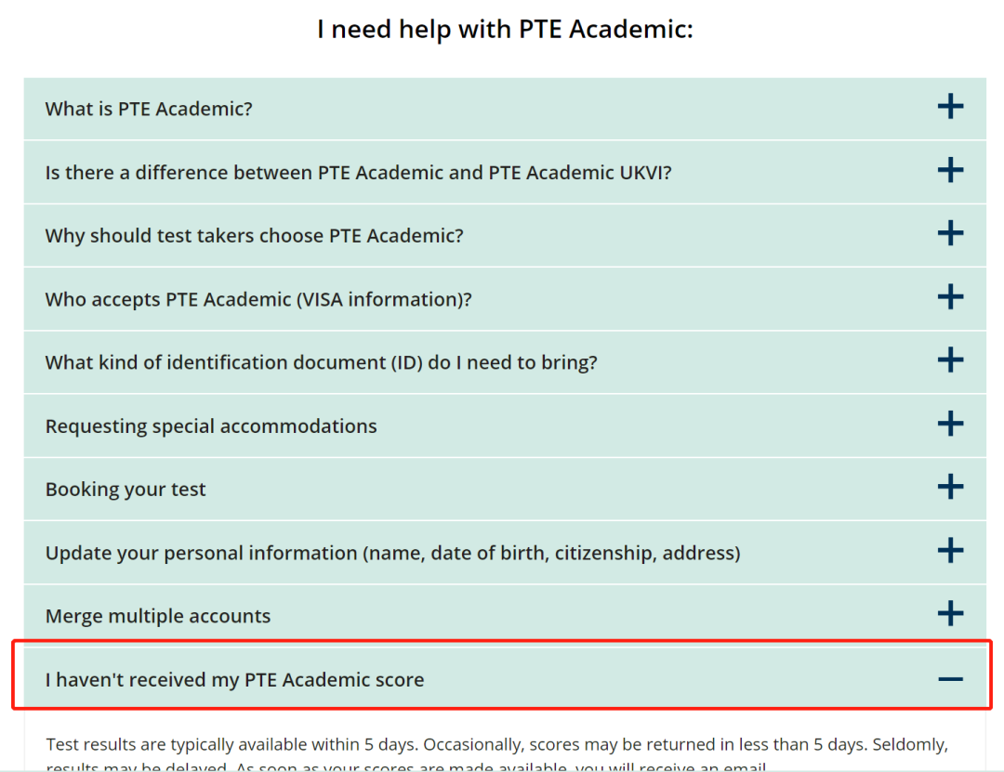This screenshot has width=1004, height=772.
Task: Expand 'Why should test takers choose PTE Academic?'
Action: tap(254, 236)
